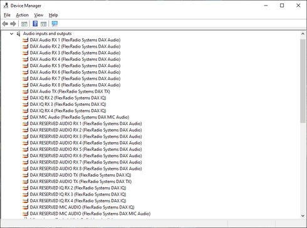Select DAX RESERVED AUDIO RX 6 device
307x228 pixels.
(86, 156)
